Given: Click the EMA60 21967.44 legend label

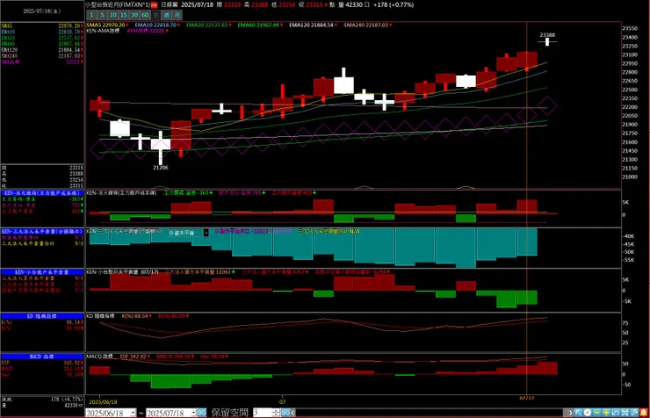Looking at the screenshot, I should pyautogui.click(x=258, y=25).
